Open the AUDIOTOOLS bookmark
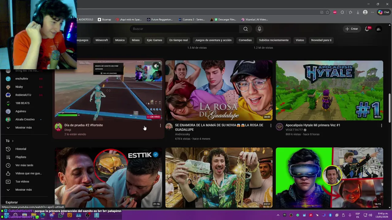392x220 pixels. click(85, 20)
